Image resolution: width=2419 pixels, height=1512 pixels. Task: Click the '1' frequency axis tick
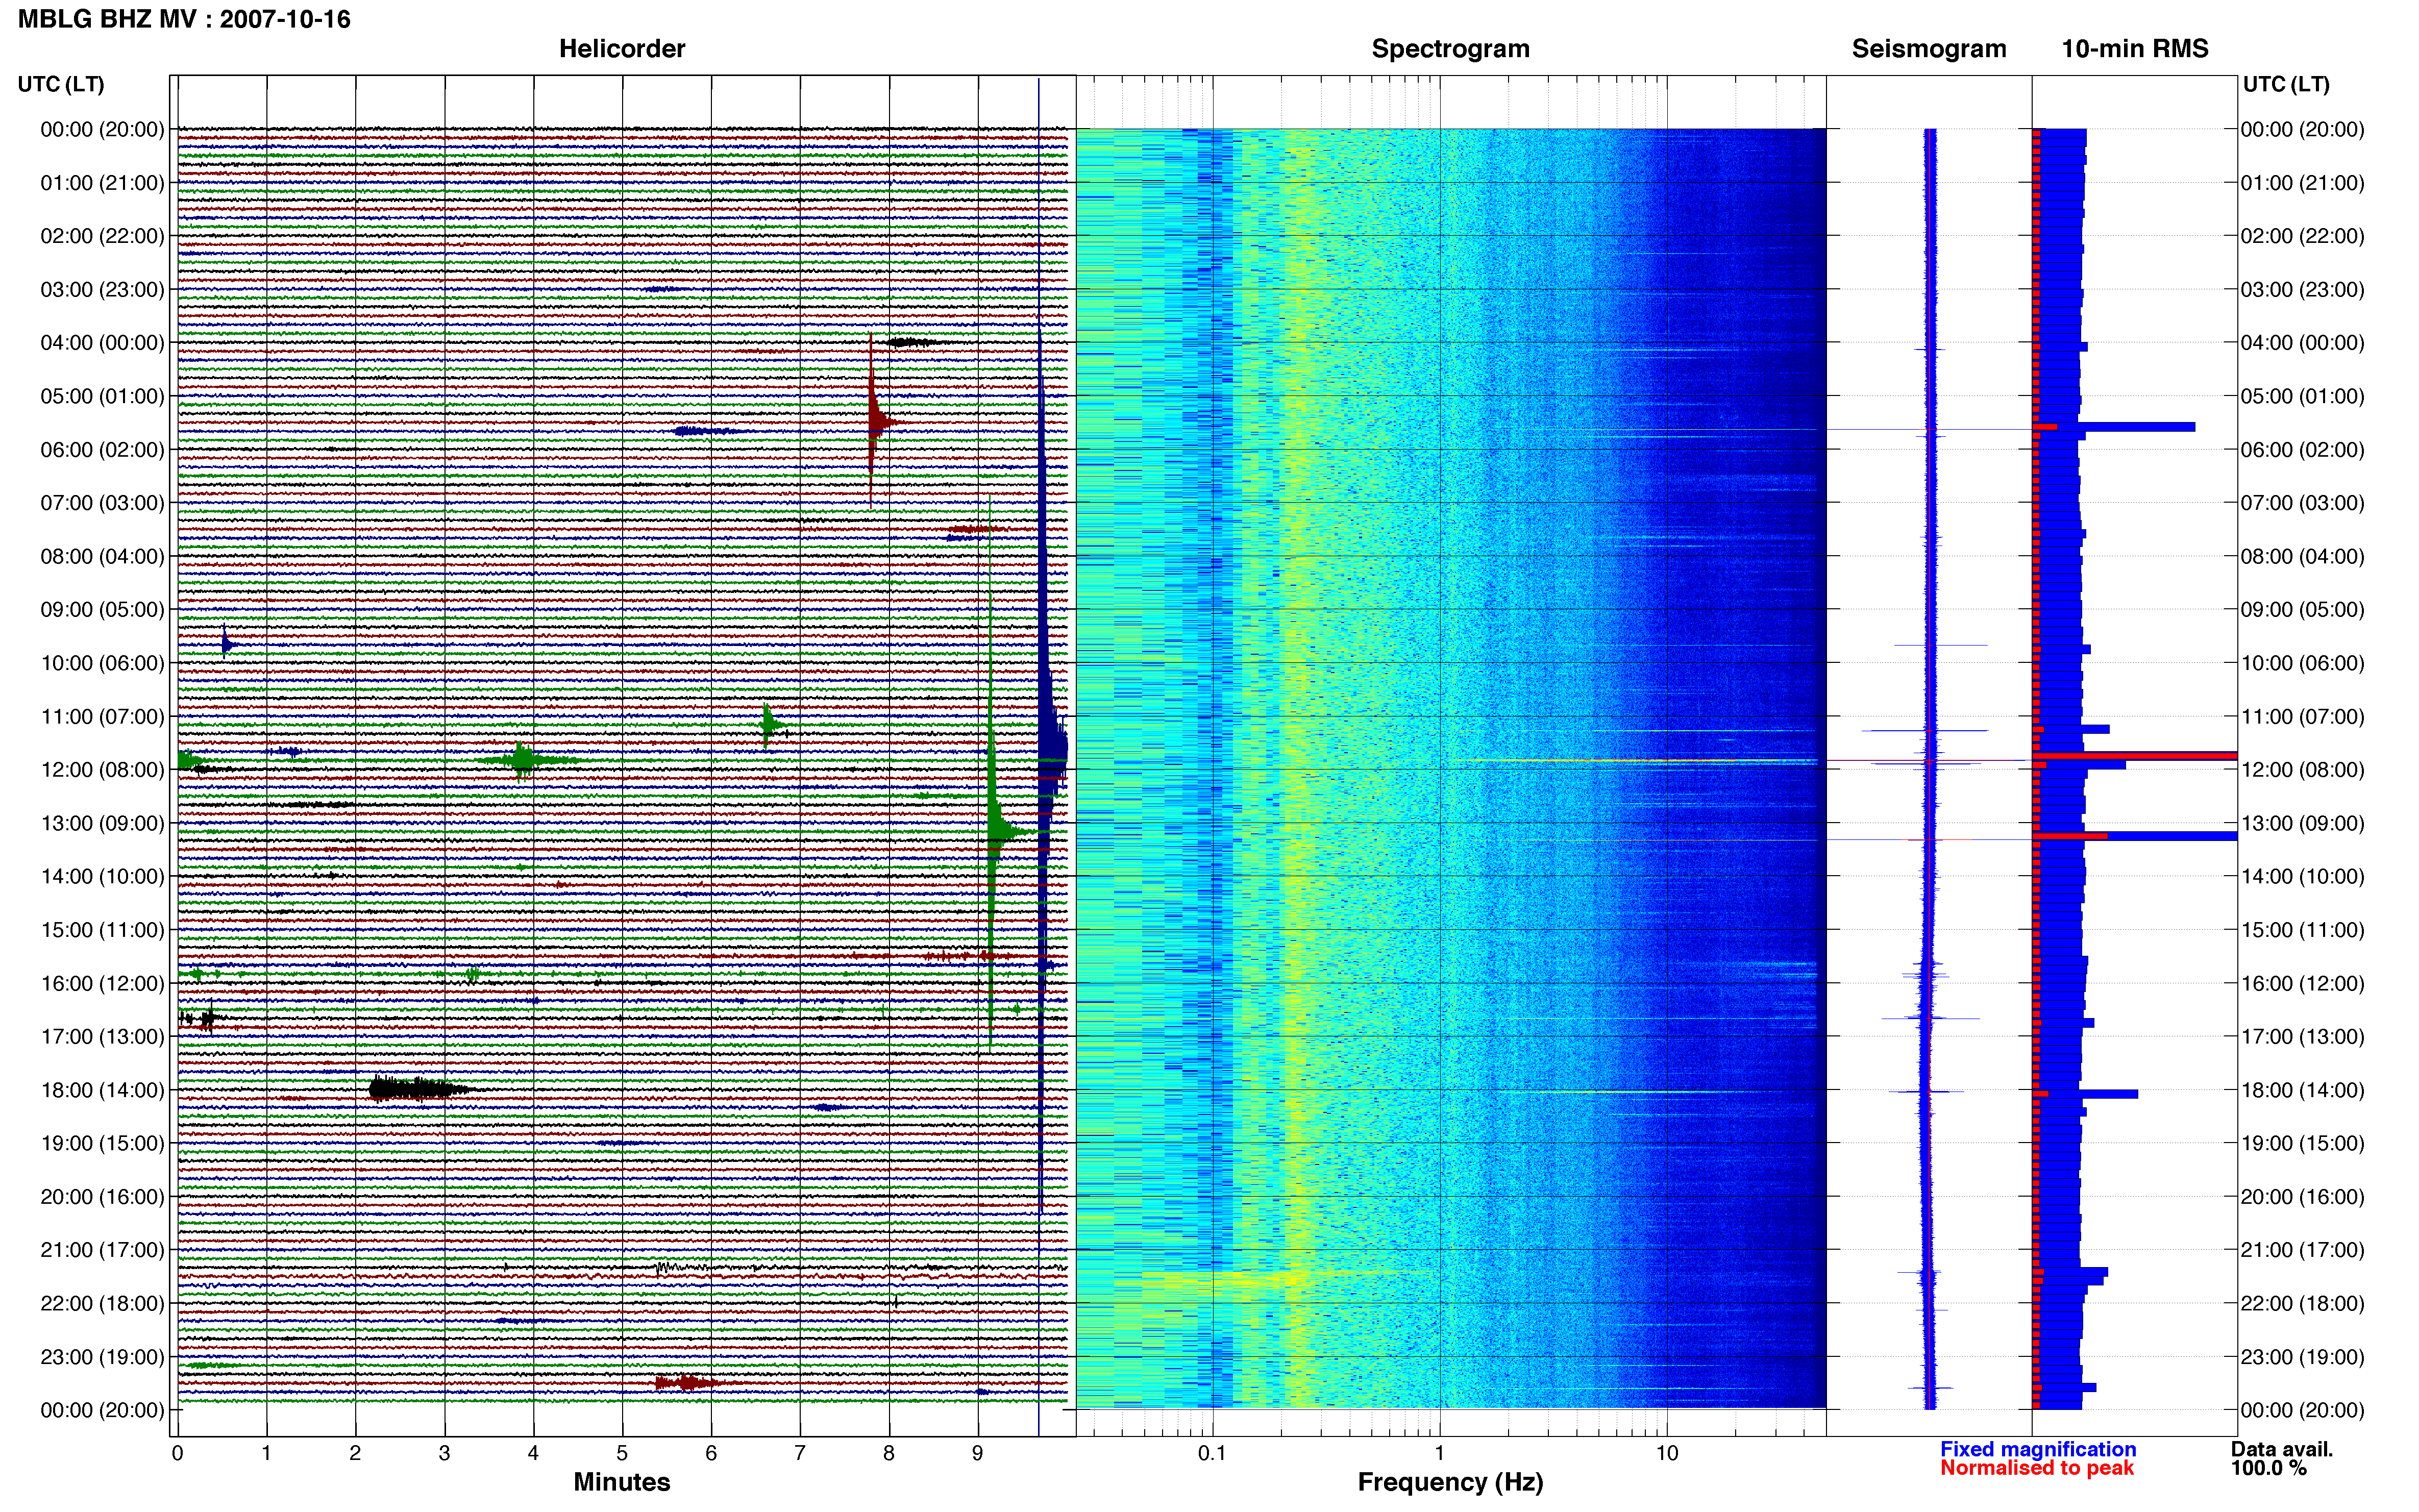1439,1453
